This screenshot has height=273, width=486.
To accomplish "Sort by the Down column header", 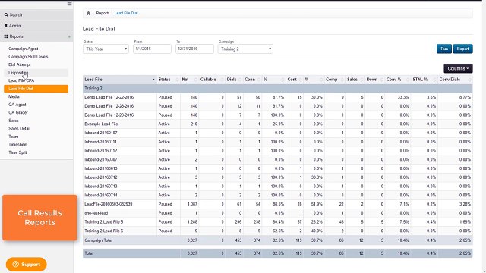I will [x=374, y=80].
